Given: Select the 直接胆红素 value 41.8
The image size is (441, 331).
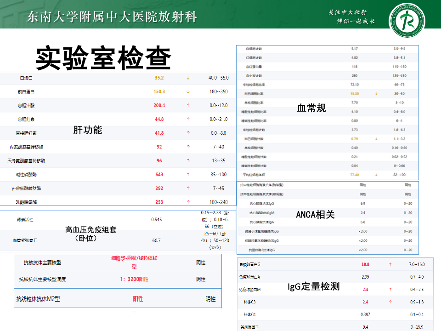Looking at the screenshot, I should coord(159,133).
